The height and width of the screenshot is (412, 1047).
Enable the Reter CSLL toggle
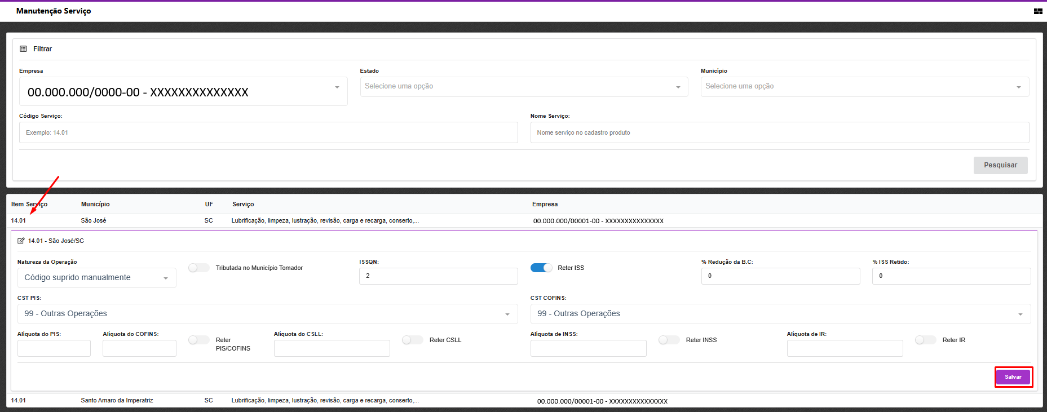[412, 340]
